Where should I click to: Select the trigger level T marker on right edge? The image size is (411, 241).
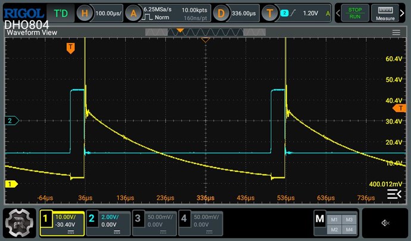tap(399, 108)
